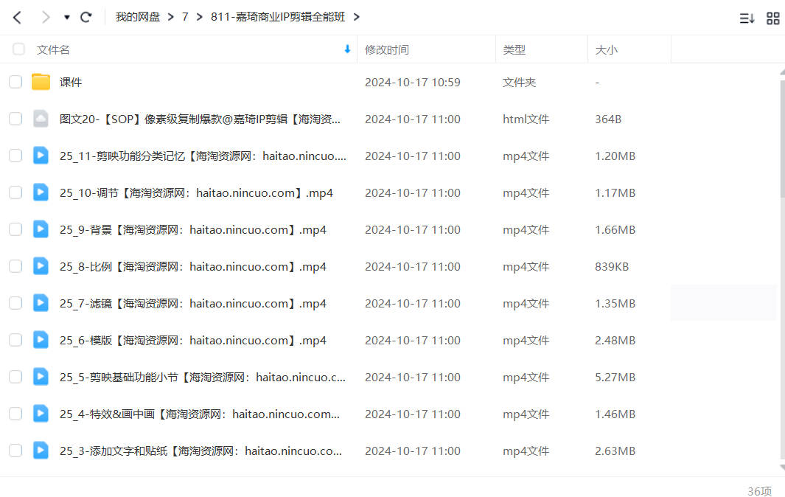Open 25_10-调节 mp4 file name

pos(196,193)
